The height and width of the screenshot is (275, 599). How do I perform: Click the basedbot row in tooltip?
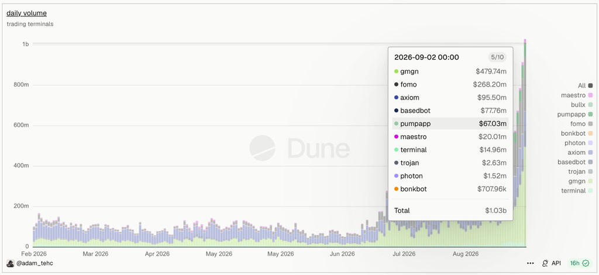(450, 111)
